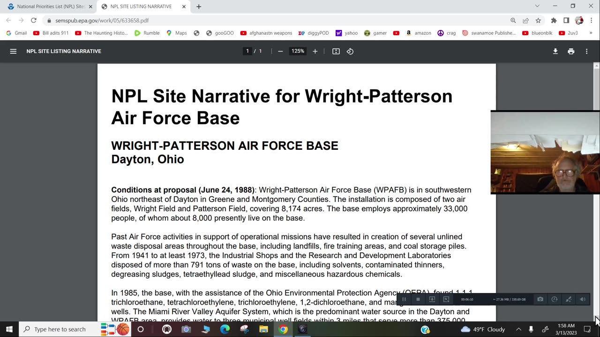
Task: Open recorder scheduled timer icon
Action: (555, 299)
